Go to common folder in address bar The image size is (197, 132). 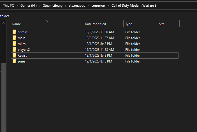(x=98, y=6)
